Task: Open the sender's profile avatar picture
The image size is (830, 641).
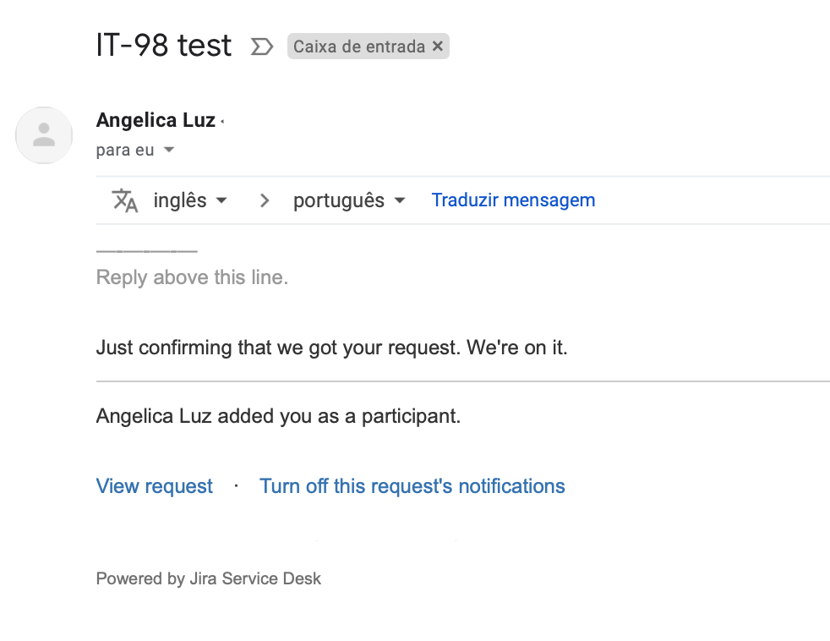Action: click(x=43, y=135)
